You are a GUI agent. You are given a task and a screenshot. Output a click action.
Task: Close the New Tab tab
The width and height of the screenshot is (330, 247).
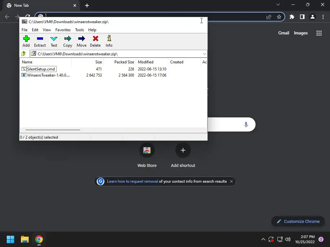coord(75,5)
